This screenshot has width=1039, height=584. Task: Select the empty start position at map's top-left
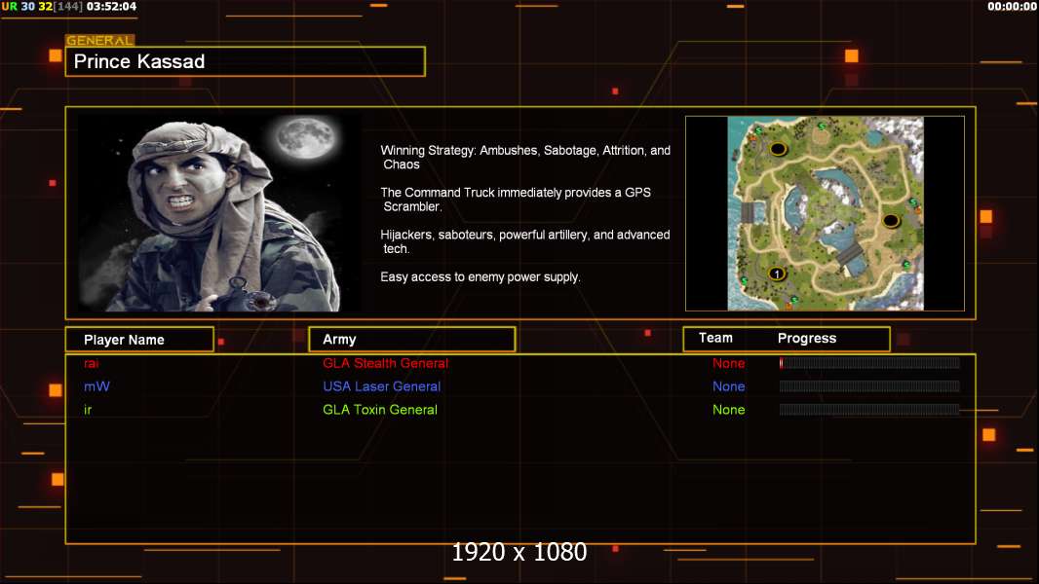tap(778, 149)
